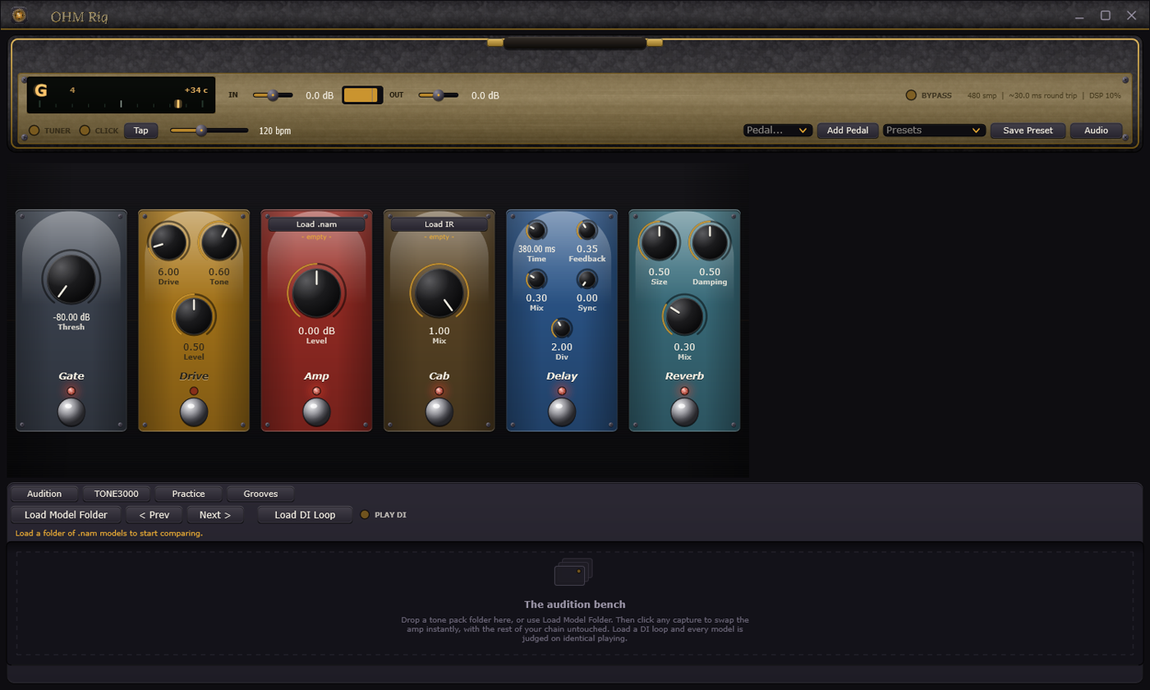Screen dimensions: 1150x690
Task: Click the DSP 10% status text
Action: (1105, 95)
